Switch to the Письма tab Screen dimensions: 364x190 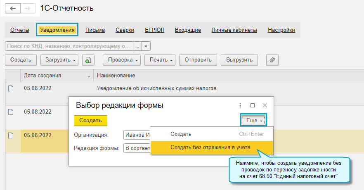coord(95,30)
